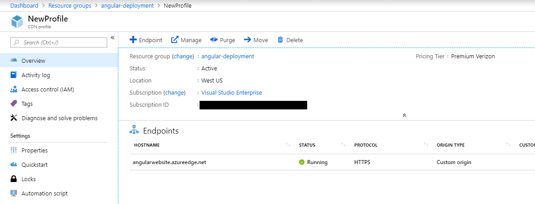
Task: Sort by ORIGIN TYPE column arrows
Action: tap(509, 145)
